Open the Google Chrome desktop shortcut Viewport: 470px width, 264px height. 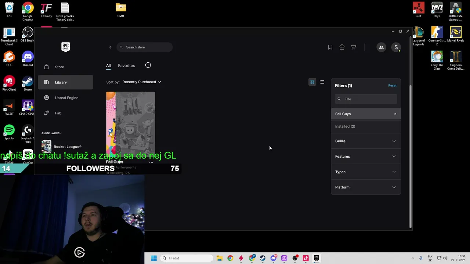tap(28, 12)
